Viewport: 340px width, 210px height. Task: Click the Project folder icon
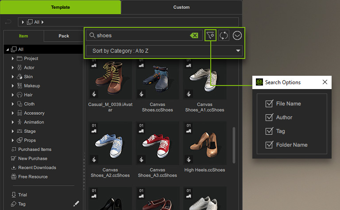pyautogui.click(x=19, y=58)
